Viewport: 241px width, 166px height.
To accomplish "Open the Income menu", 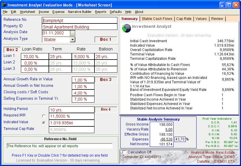I will pyautogui.click(x=44, y=12).
